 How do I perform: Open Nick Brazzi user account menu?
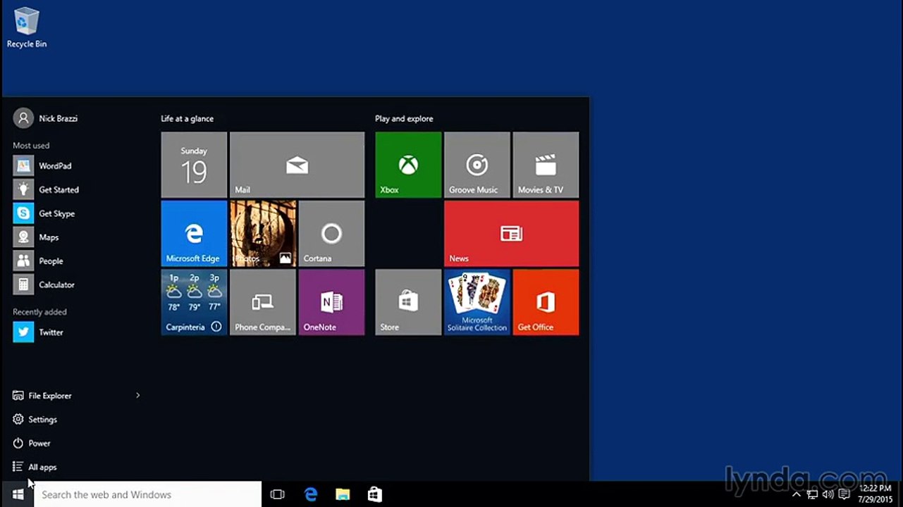coord(45,118)
